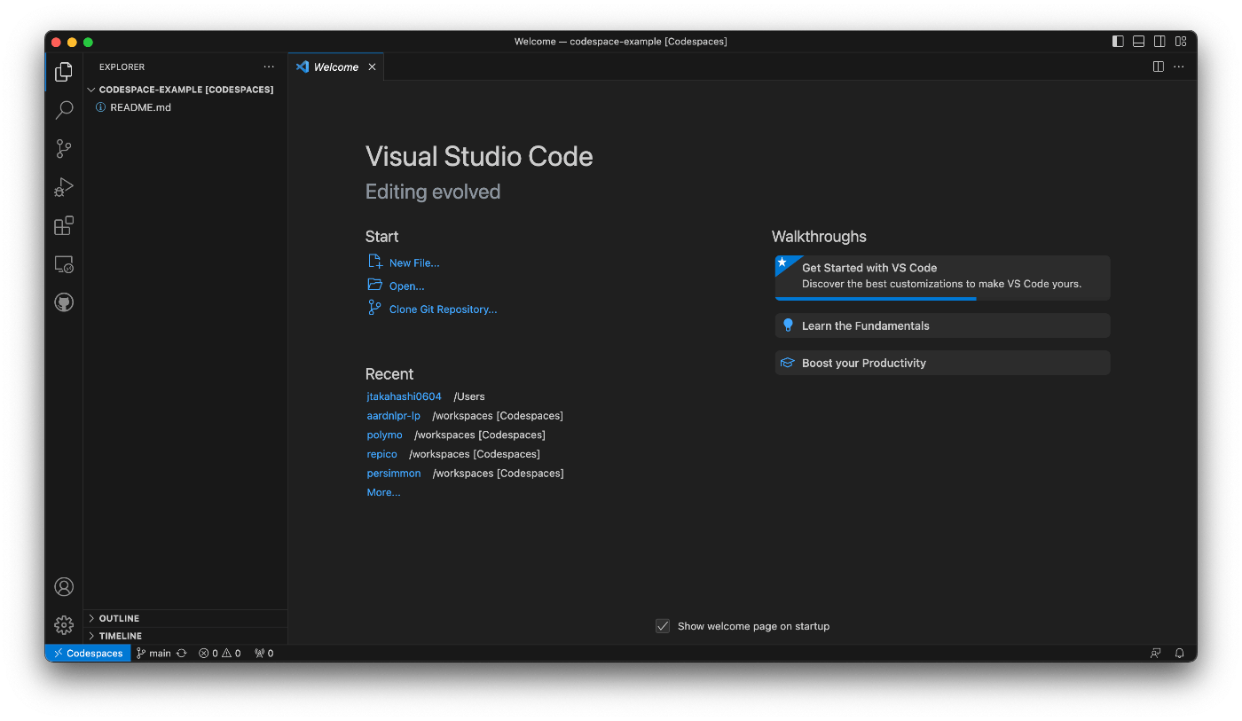The height and width of the screenshot is (721, 1242).
Task: Open the Remote Explorer view
Action: (64, 264)
